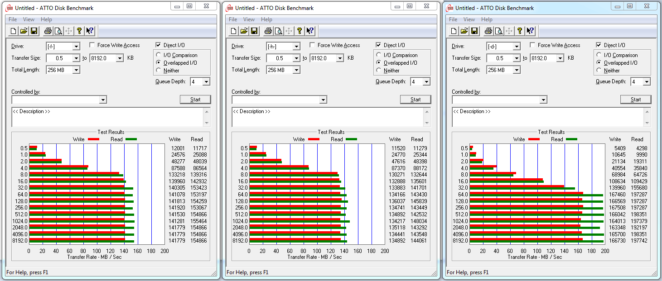
Task: Click context help pointer icon in drive f window
Action: (90, 31)
